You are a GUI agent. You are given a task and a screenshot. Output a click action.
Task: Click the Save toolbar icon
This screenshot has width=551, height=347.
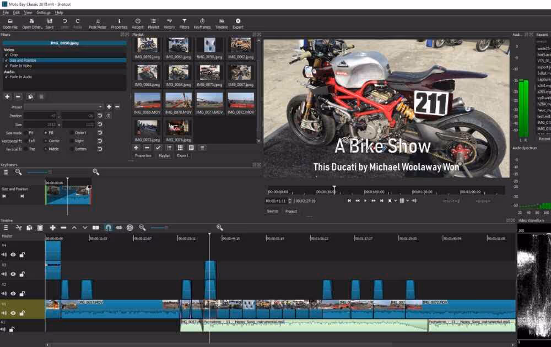click(50, 24)
